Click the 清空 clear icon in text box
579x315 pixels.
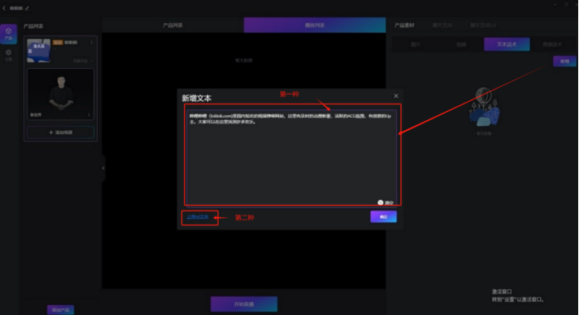click(380, 202)
